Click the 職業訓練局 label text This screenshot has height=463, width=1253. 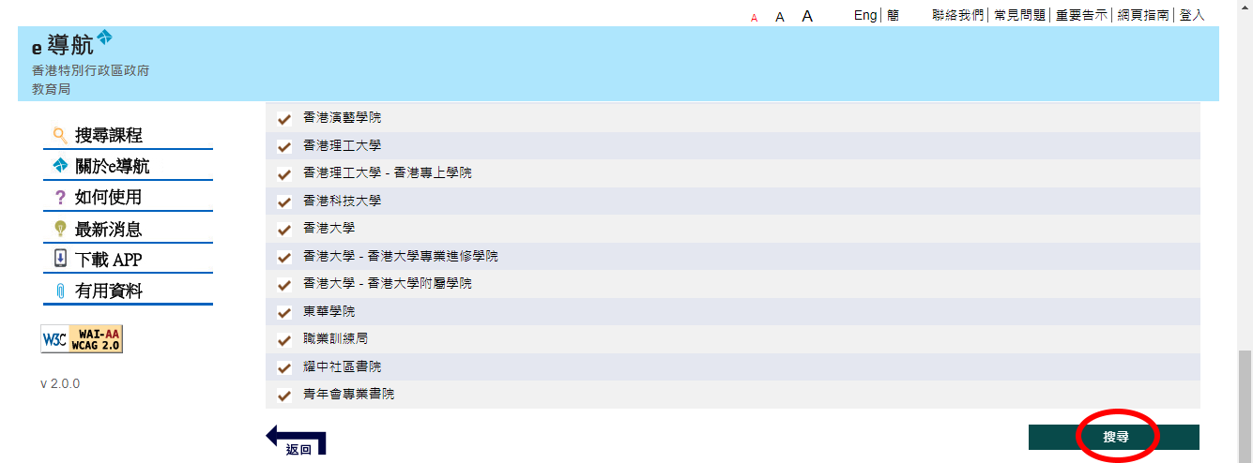click(x=336, y=338)
